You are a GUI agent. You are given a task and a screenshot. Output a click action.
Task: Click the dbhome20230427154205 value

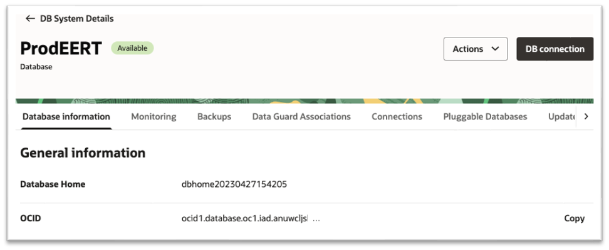234,184
